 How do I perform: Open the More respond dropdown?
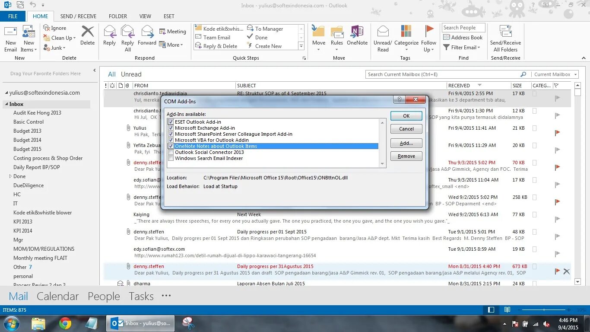click(x=171, y=45)
